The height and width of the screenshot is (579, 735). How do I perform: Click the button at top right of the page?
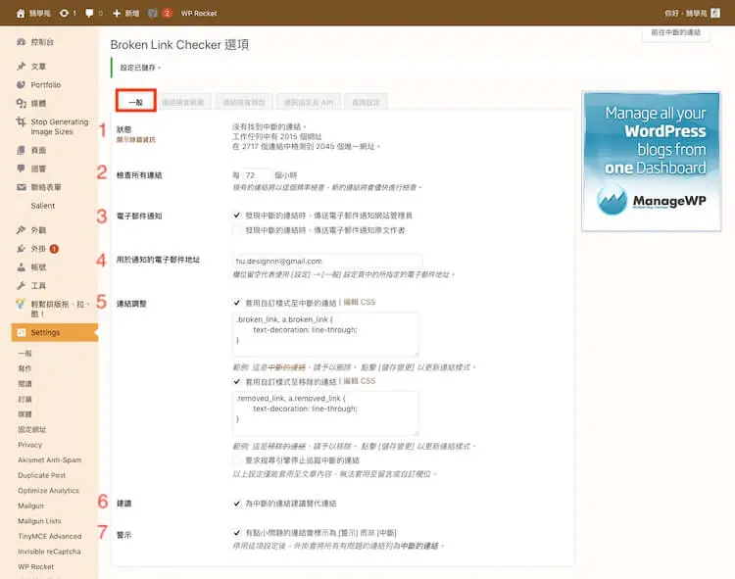[675, 32]
